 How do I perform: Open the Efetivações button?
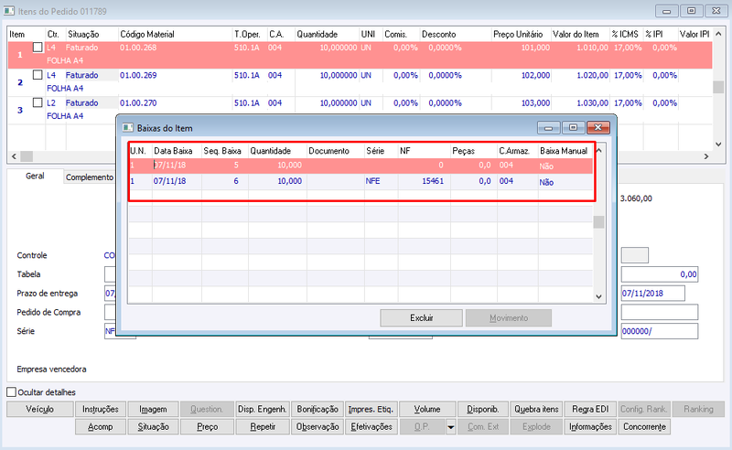pyautogui.click(x=371, y=426)
